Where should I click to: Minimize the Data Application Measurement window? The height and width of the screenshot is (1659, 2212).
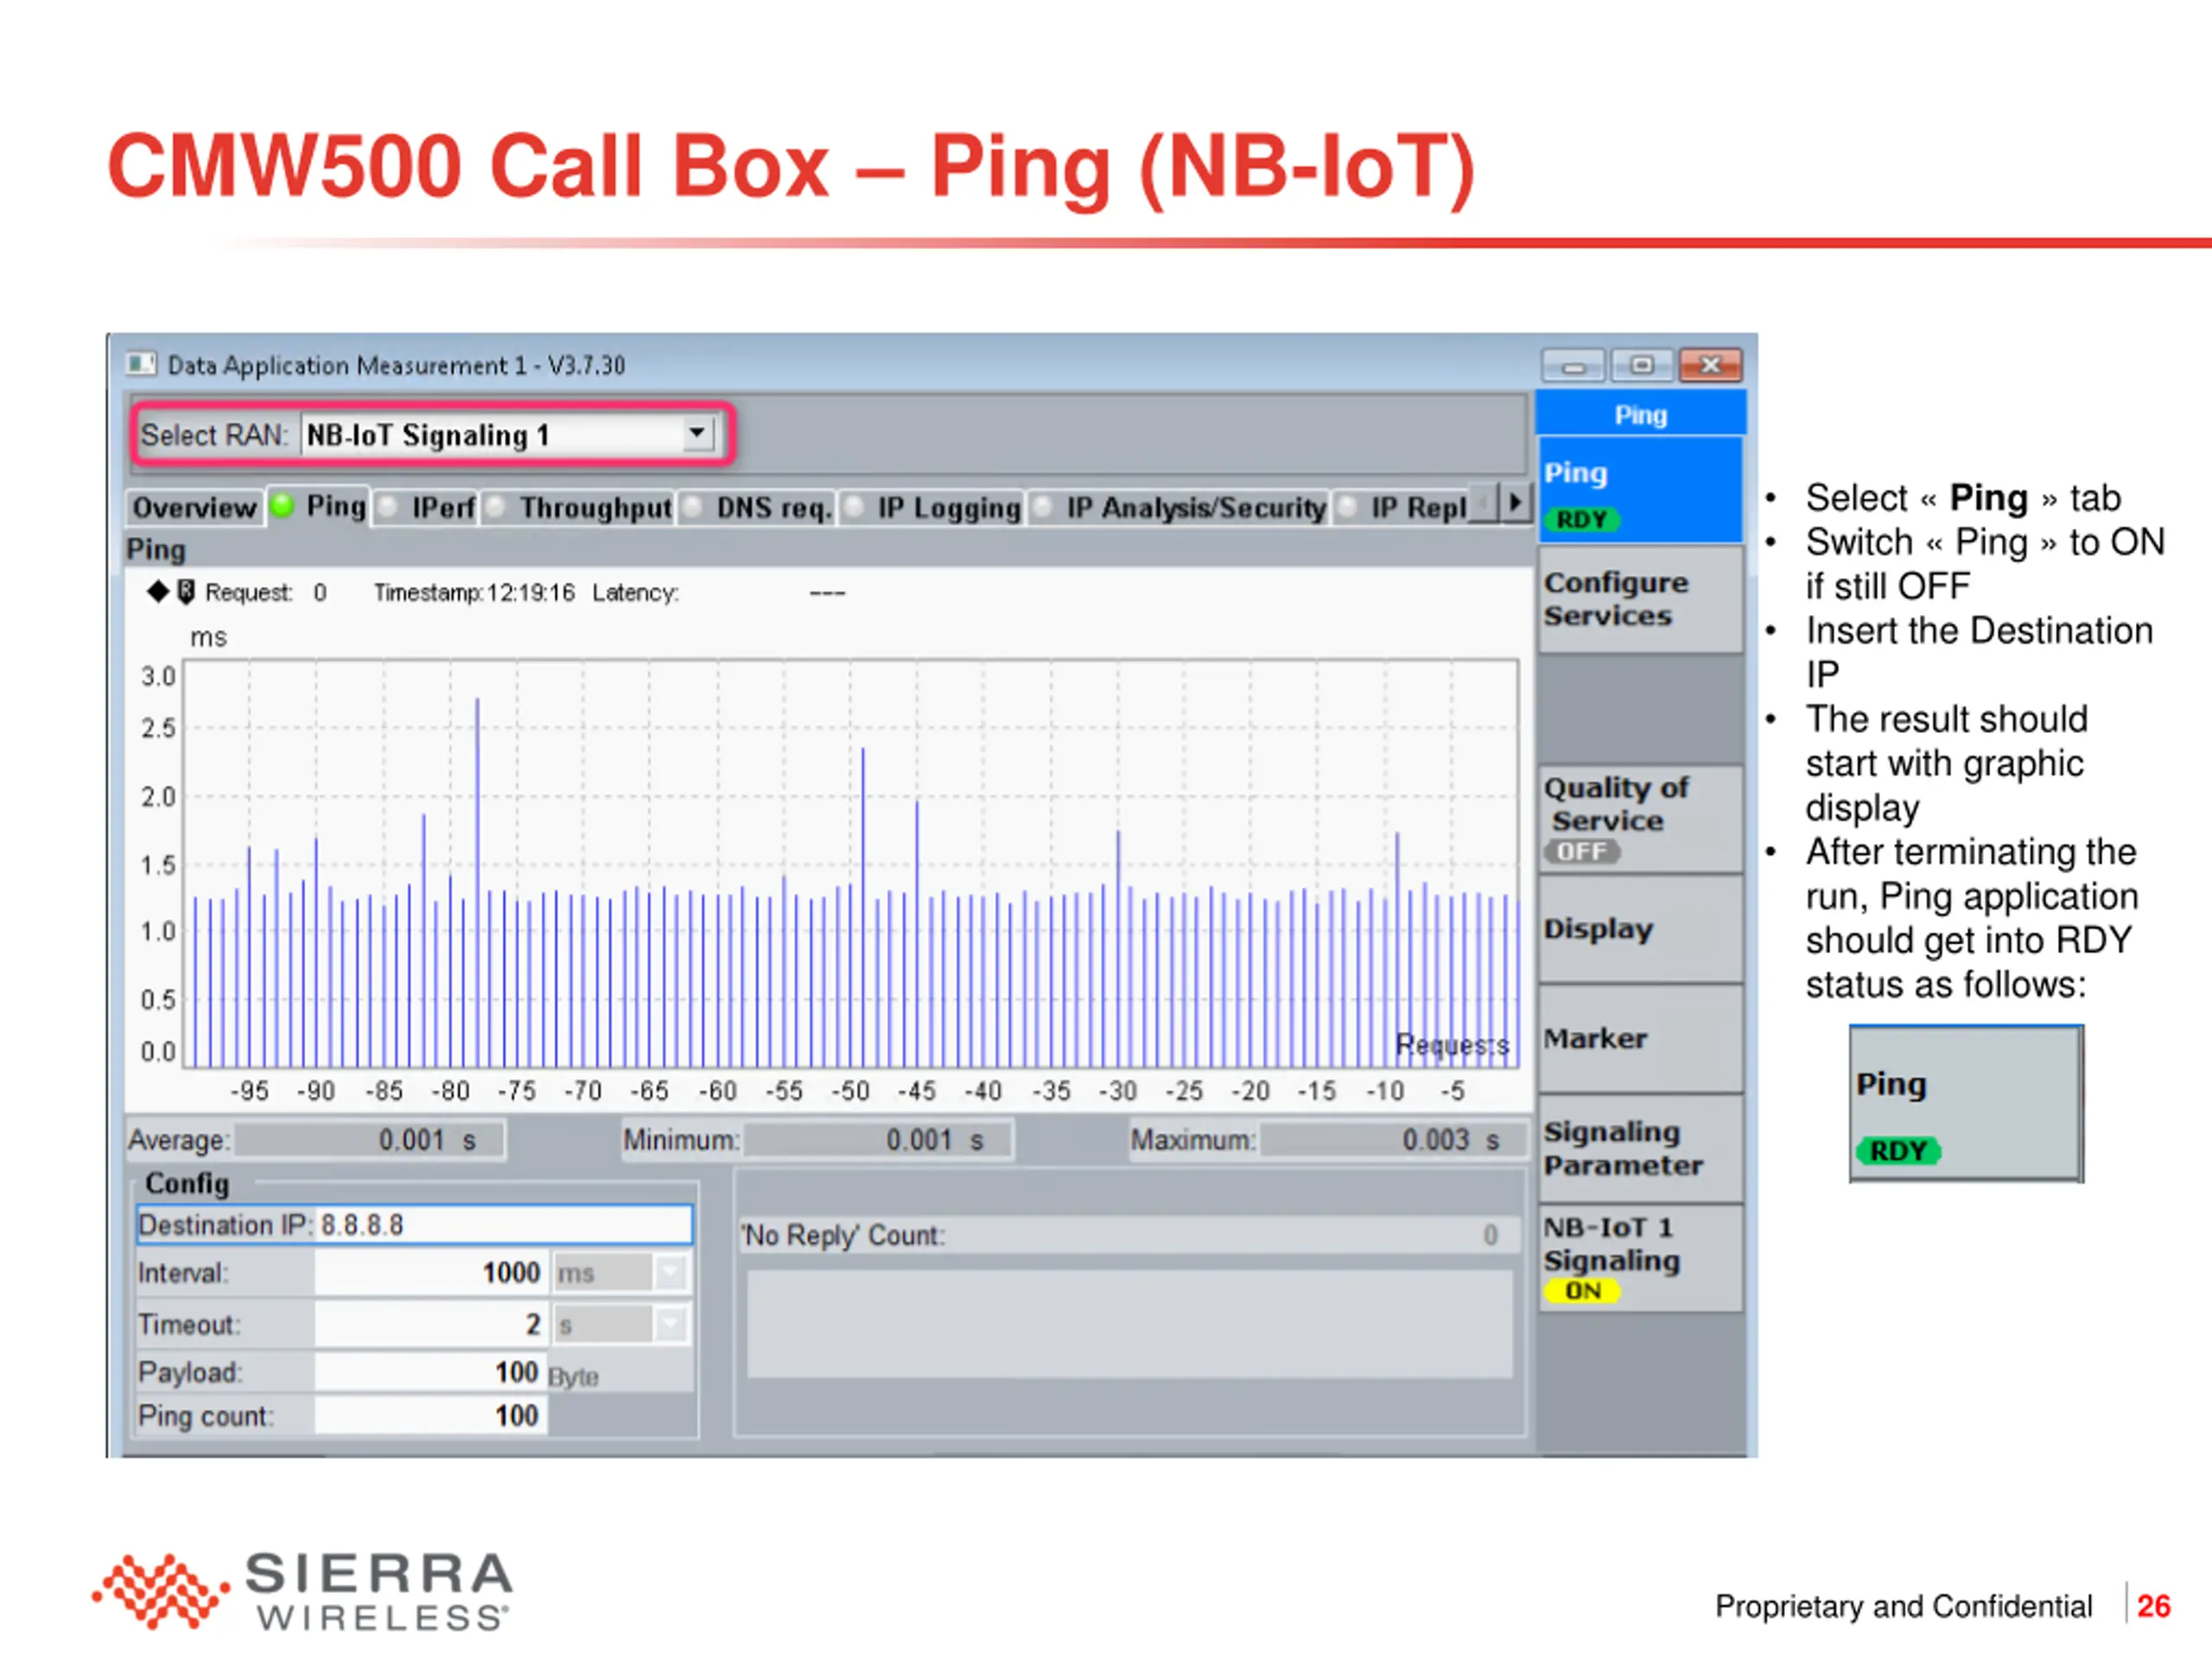point(1573,366)
